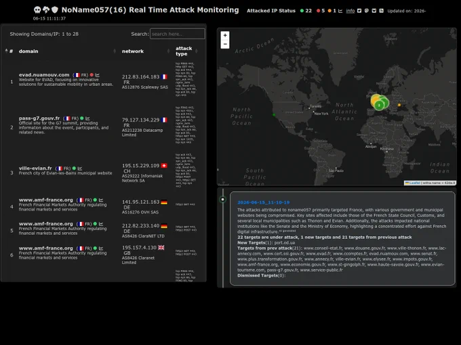Sort table by domain column
Screen dimensions: 461x345
(67, 51)
